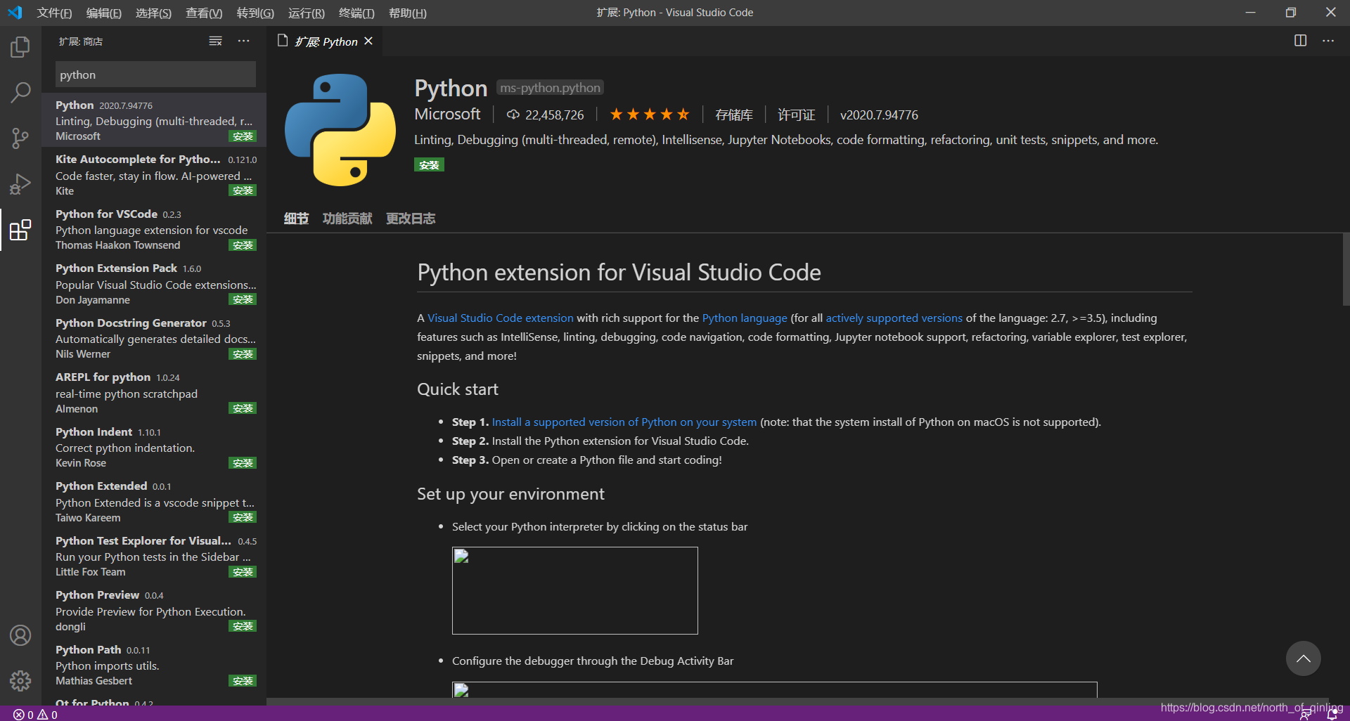This screenshot has height=721, width=1350.
Task: Install Kite Autocomplete for Python
Action: tap(243, 190)
